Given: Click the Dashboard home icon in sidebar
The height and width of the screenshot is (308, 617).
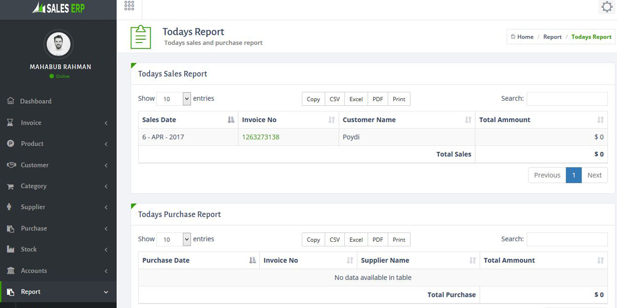Looking at the screenshot, I should 10,101.
